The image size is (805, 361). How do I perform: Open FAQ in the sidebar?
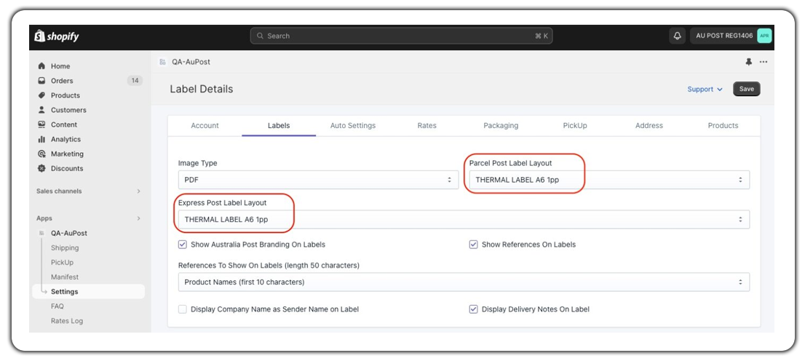point(57,306)
